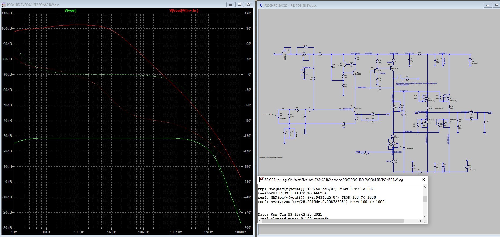Click the V(vout) green trace label
500x237 pixels.
71,11
